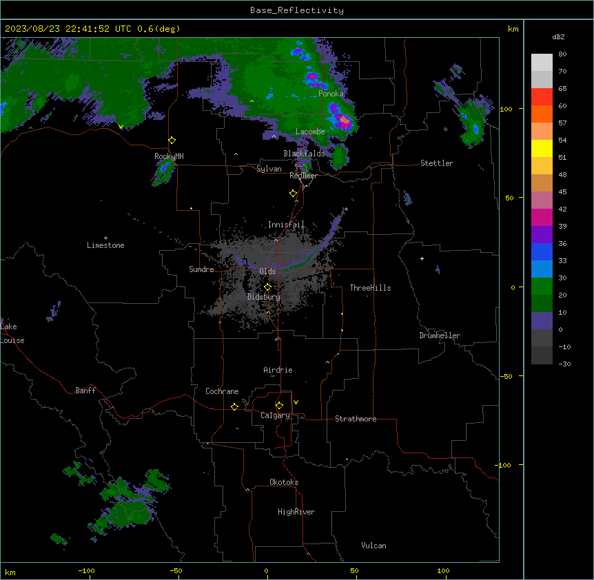The image size is (594, 580).
Task: Click the light gray 70-80 dBZ legend swatch
Action: [x=542, y=63]
